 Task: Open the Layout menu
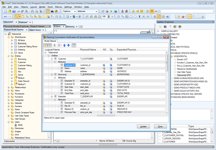(33, 7)
